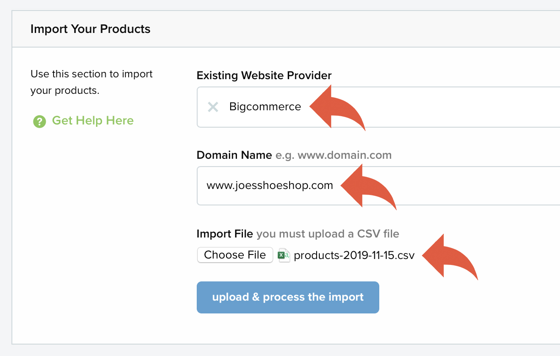
Task: Click the red arrow beside the domain name
Action: 368,187
